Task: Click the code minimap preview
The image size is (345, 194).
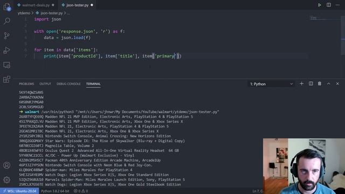Action: click(x=325, y=18)
